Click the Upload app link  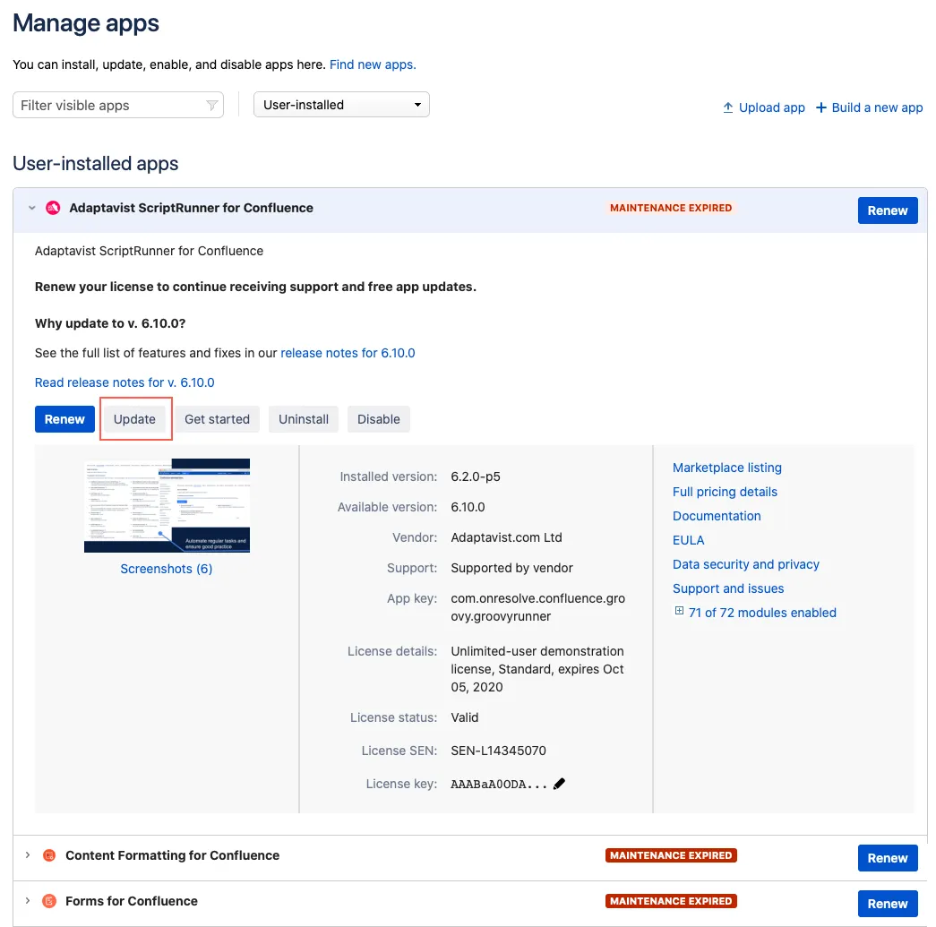pos(771,107)
